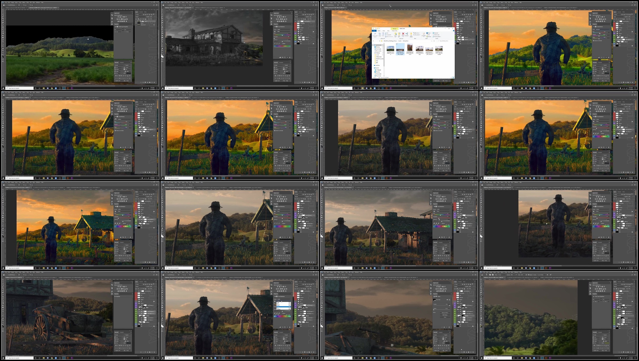Expand This PC in File Explorer tree
Image resolution: width=639 pixels, height=361 pixels.
point(376,68)
